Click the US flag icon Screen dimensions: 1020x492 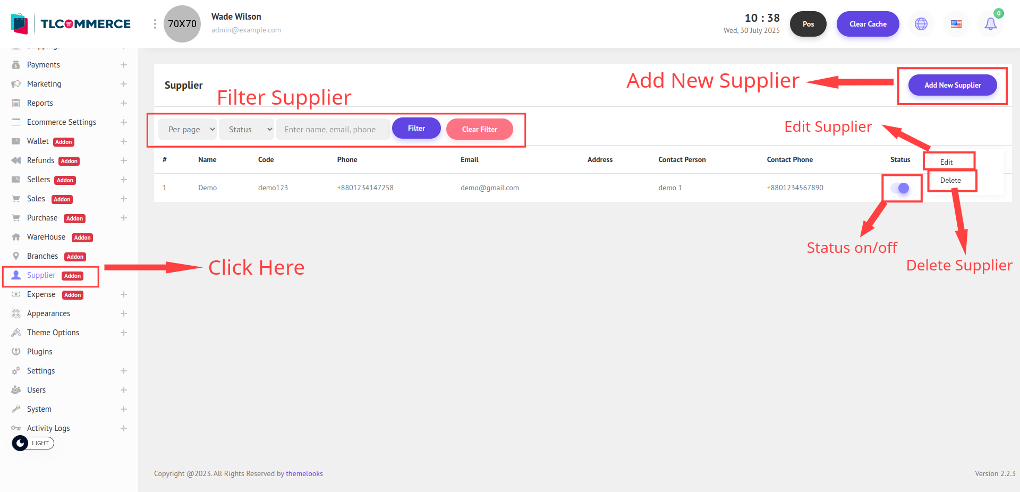click(956, 24)
